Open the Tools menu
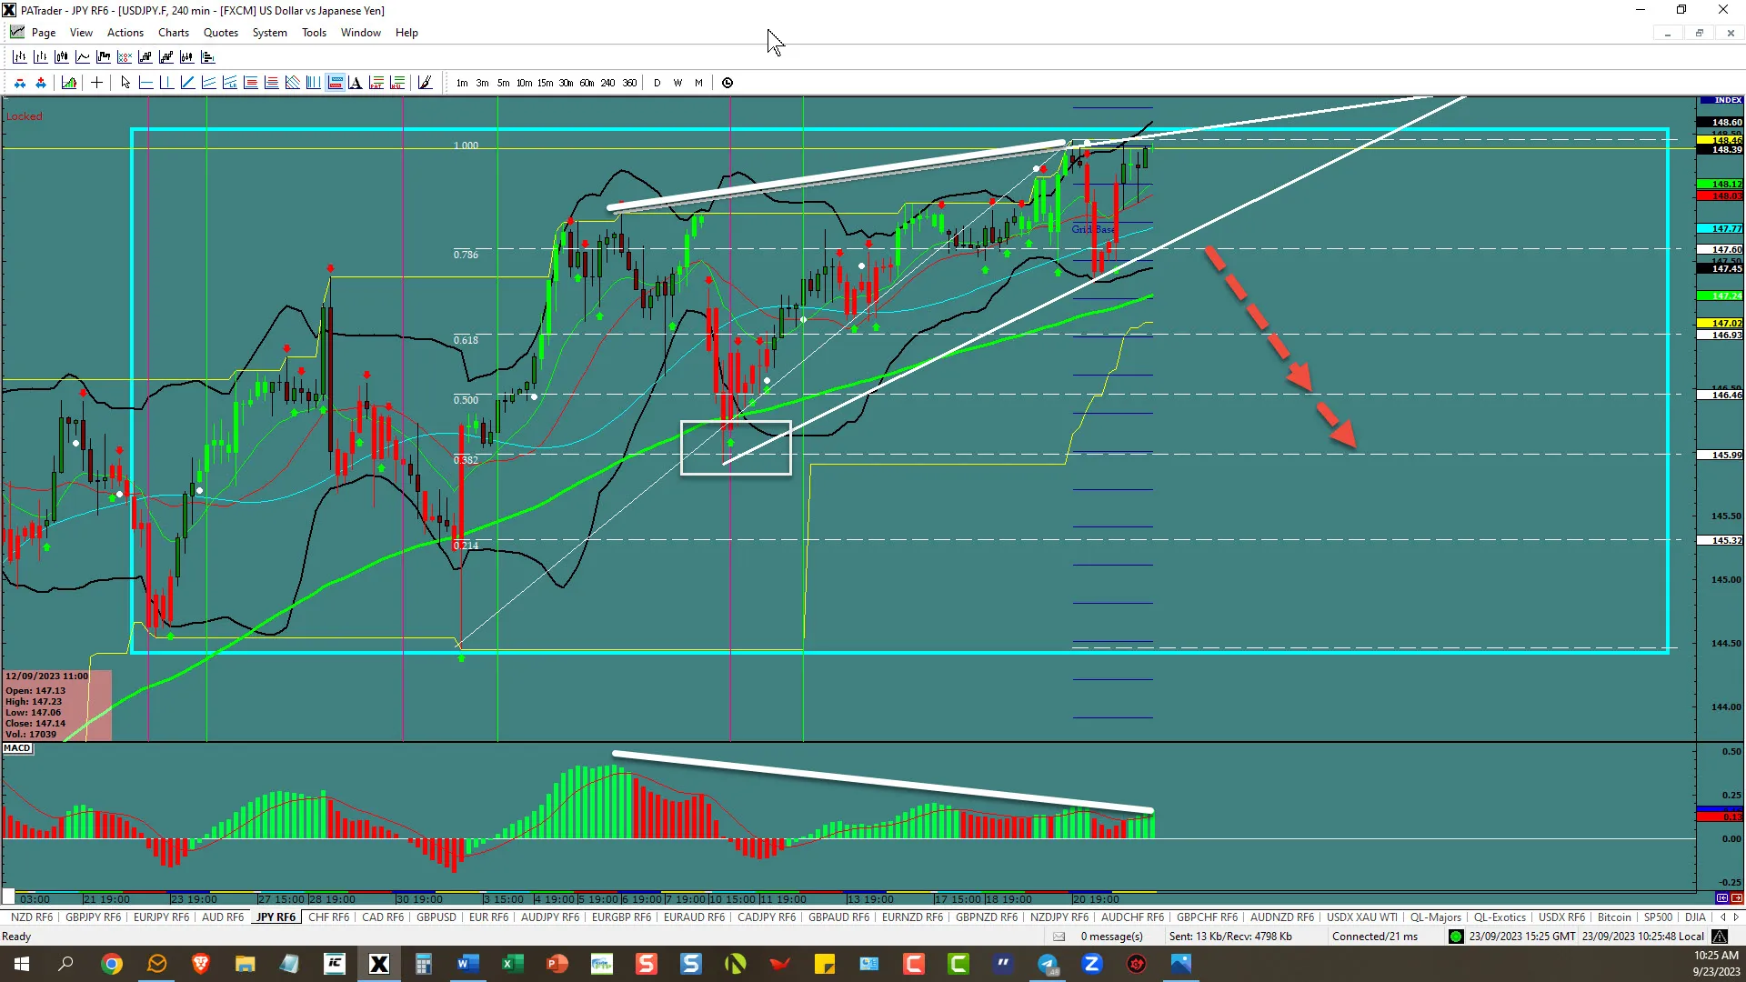 [x=314, y=33]
